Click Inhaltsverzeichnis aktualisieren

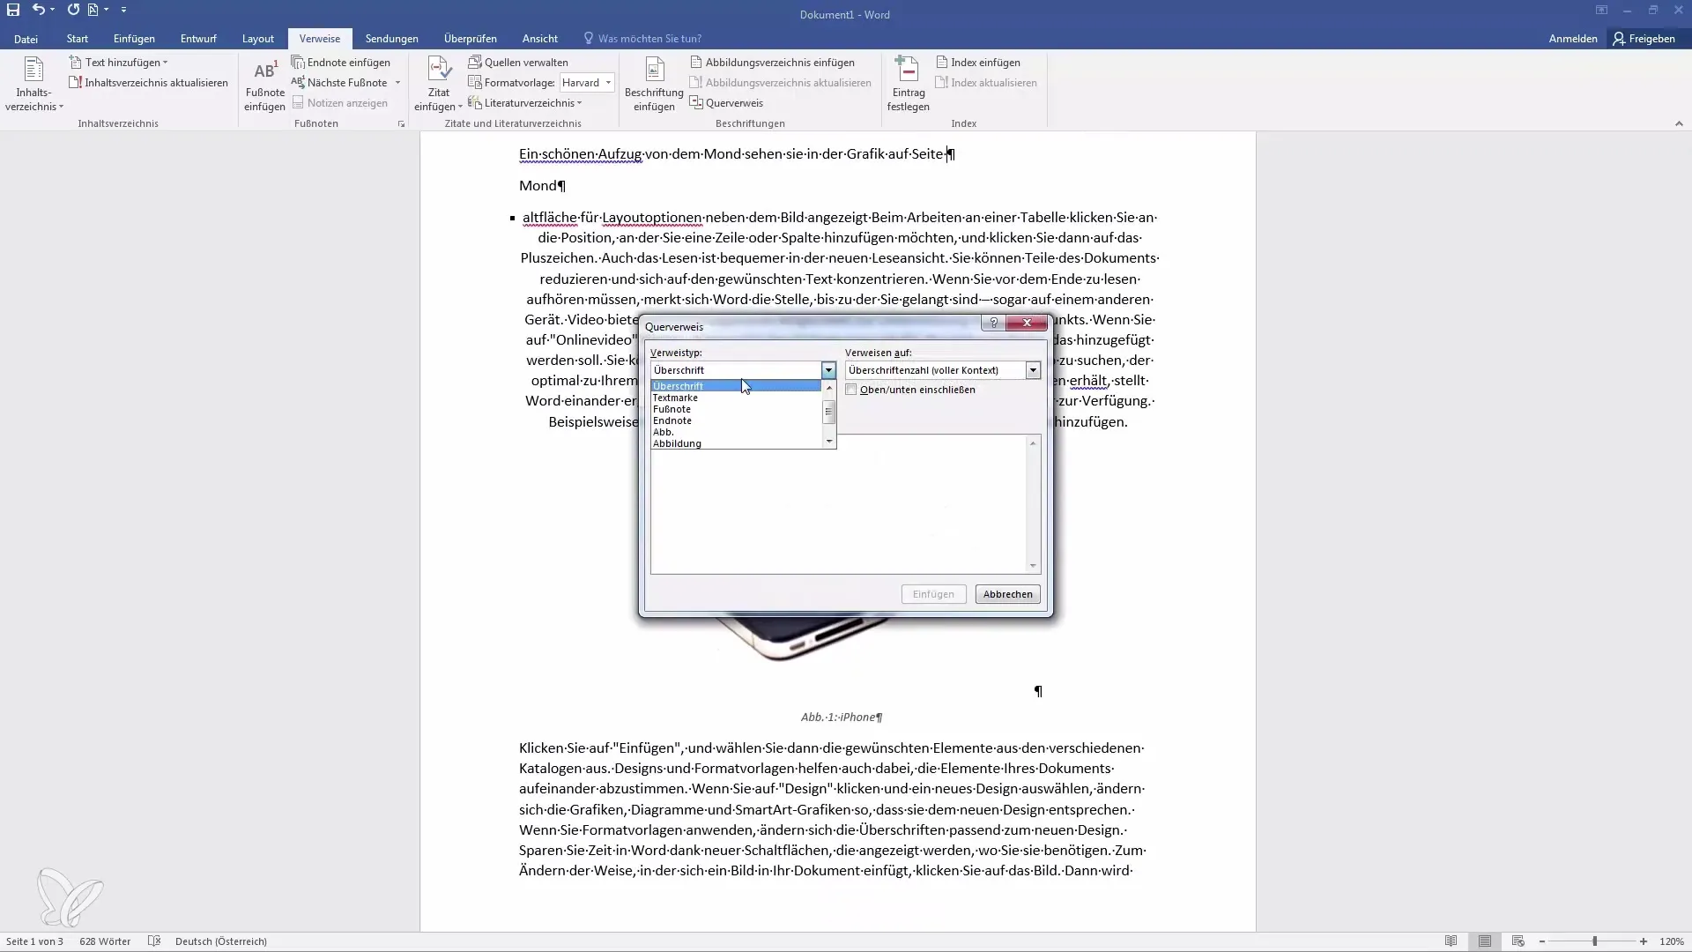coord(148,83)
